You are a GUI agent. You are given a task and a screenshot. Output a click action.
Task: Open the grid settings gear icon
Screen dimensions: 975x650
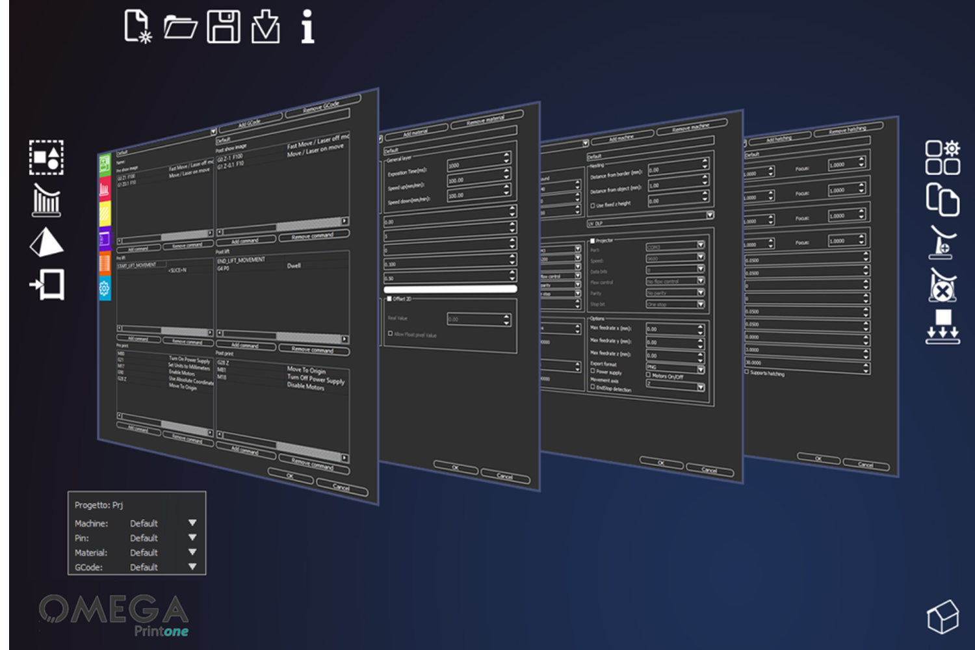click(942, 157)
